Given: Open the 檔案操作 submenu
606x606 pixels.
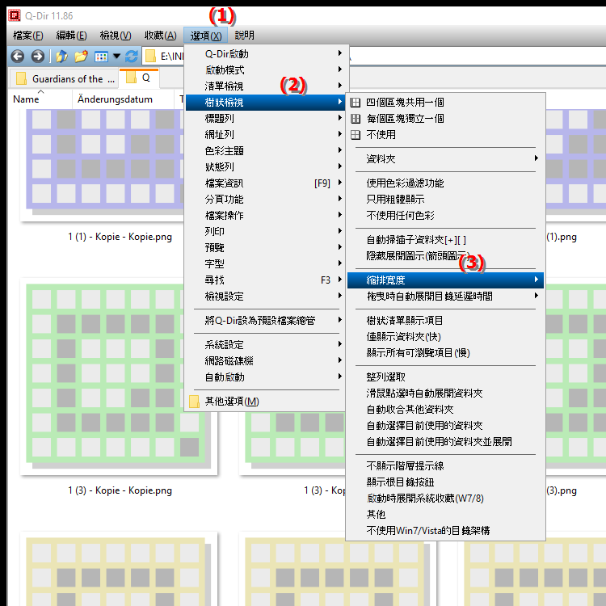Looking at the screenshot, I should pos(266,216).
